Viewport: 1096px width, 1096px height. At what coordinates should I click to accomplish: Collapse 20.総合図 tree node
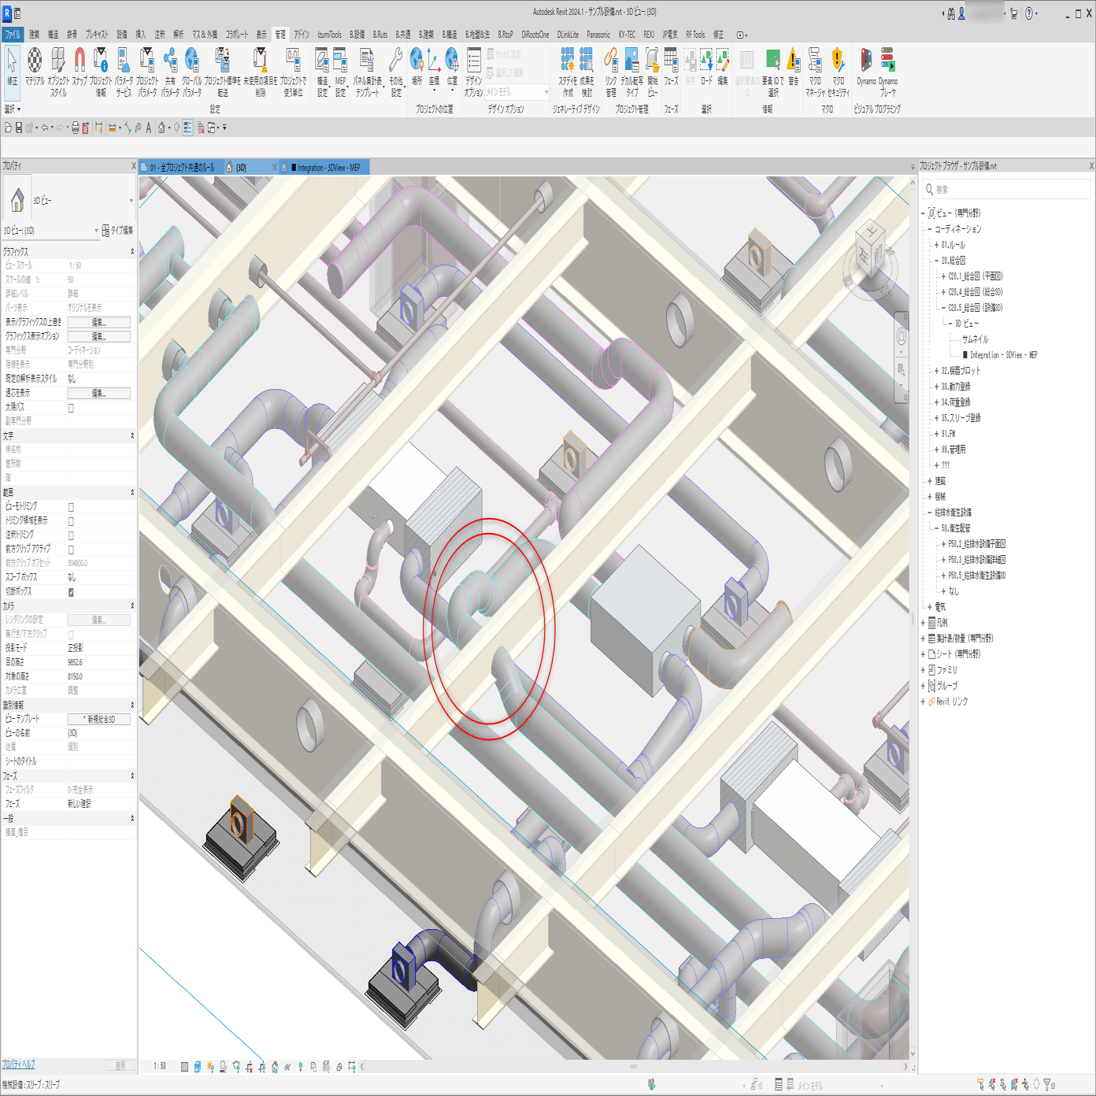936,261
